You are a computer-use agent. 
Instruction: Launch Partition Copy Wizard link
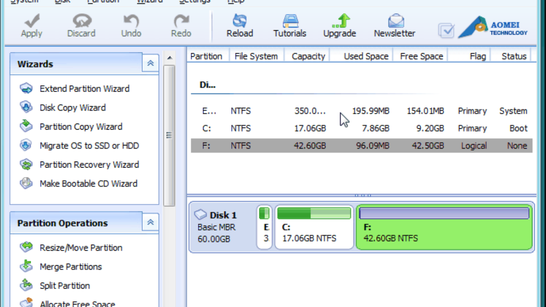[x=81, y=127]
